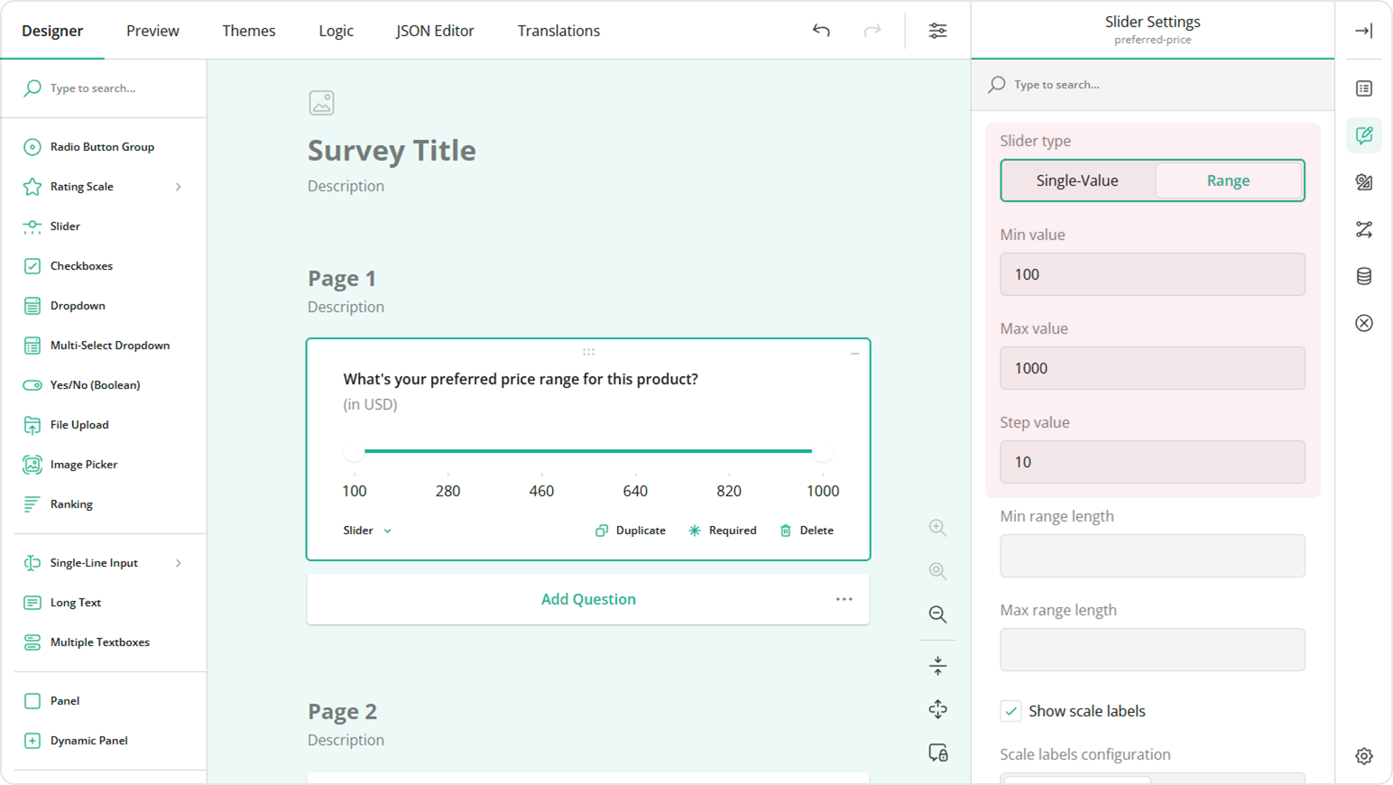
Task: Open survey settings from the top toolbar
Action: (937, 30)
